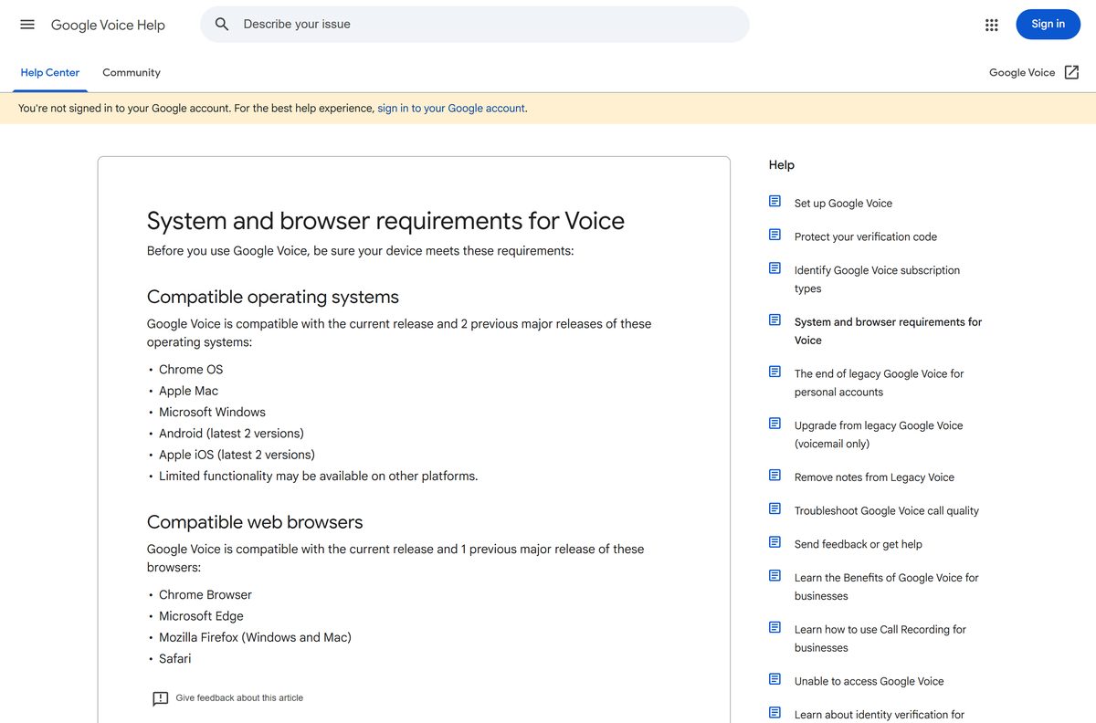Click article icon next to System and browser requirements
The width and height of the screenshot is (1096, 723).
tap(775, 320)
